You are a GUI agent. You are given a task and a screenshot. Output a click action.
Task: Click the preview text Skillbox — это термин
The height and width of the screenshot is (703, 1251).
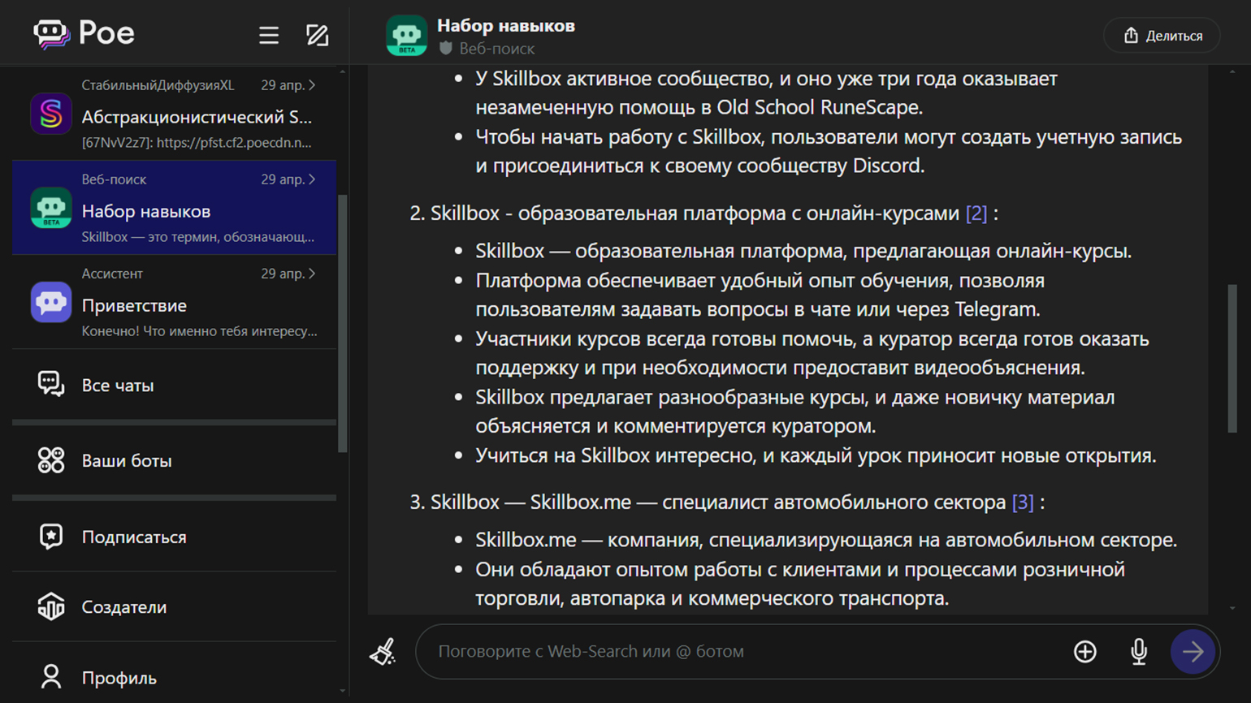coord(197,237)
